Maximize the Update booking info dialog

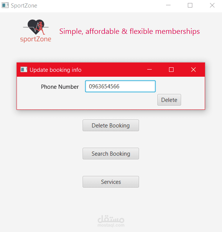click(x=171, y=70)
